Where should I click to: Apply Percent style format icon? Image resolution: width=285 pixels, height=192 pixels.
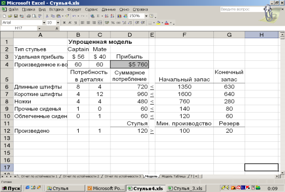click(113, 23)
